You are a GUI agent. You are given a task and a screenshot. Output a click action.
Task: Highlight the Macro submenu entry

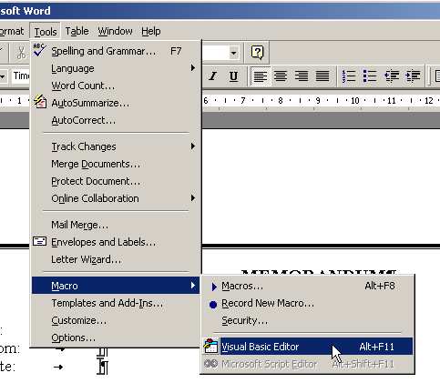click(x=116, y=286)
